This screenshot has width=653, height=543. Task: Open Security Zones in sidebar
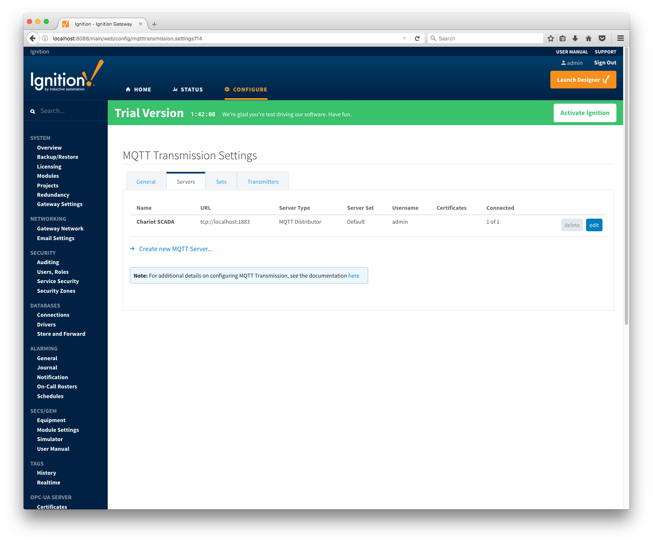click(x=56, y=291)
